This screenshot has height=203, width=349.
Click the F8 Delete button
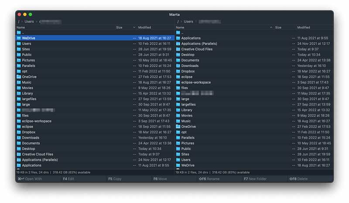[298, 179]
